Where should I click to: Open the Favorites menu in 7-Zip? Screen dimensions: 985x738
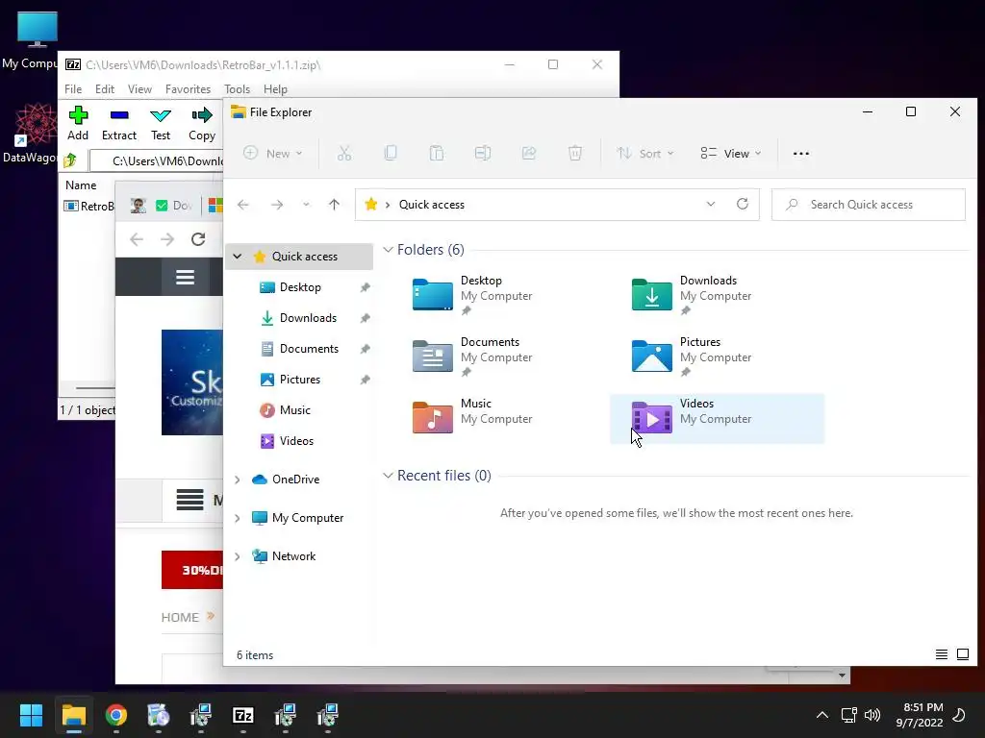point(188,89)
